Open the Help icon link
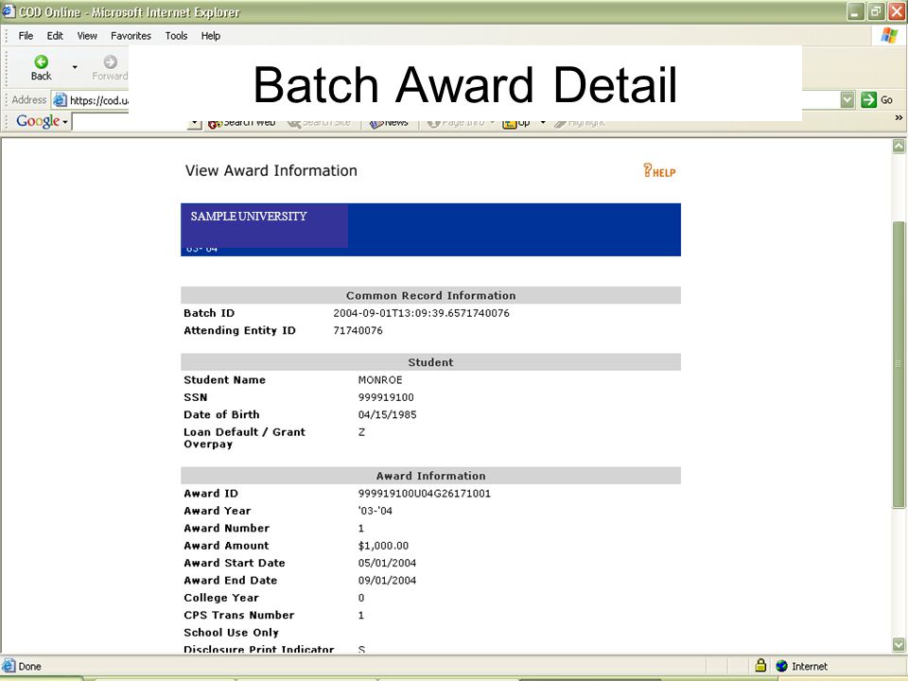This screenshot has height=681, width=908. pos(659,170)
